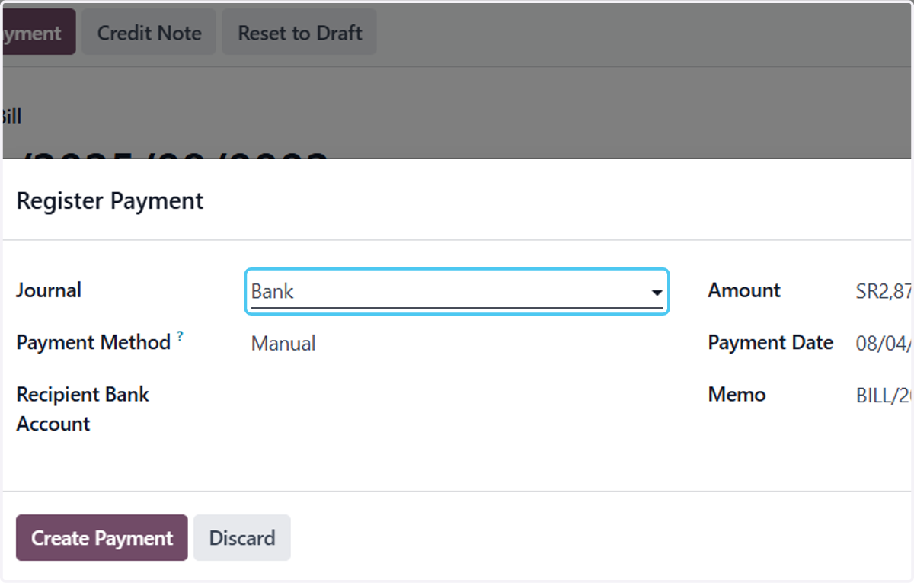
Task: Discard the Register Payment dialog
Action: click(242, 538)
